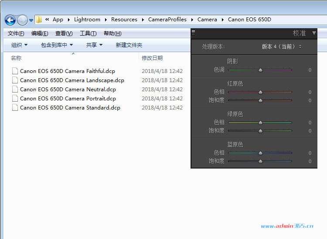Image resolution: width=327 pixels, height=239 pixels.
Task: Click the file icon for Faithful.dcp
Action: coord(15,71)
